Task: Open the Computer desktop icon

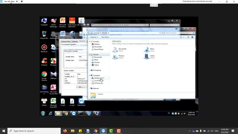Action: (x=44, y=22)
